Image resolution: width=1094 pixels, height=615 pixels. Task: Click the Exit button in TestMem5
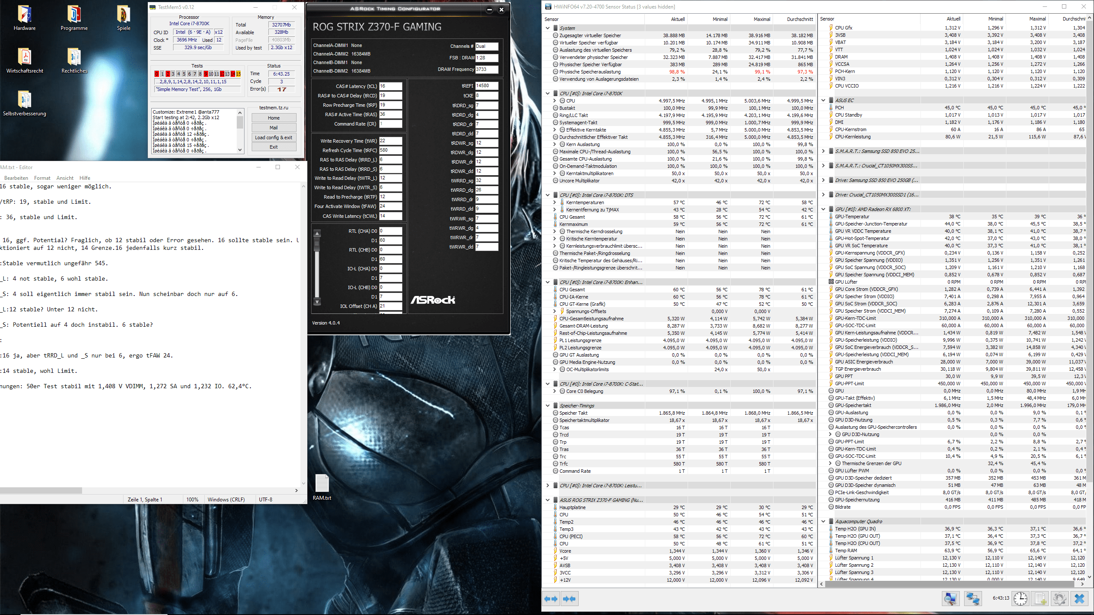pyautogui.click(x=274, y=147)
